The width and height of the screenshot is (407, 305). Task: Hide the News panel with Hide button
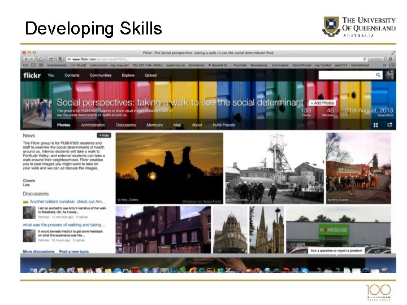(104, 136)
